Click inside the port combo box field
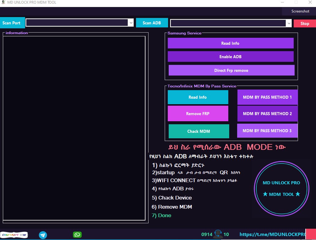This screenshot has width=316, height=240. tap(77, 23)
